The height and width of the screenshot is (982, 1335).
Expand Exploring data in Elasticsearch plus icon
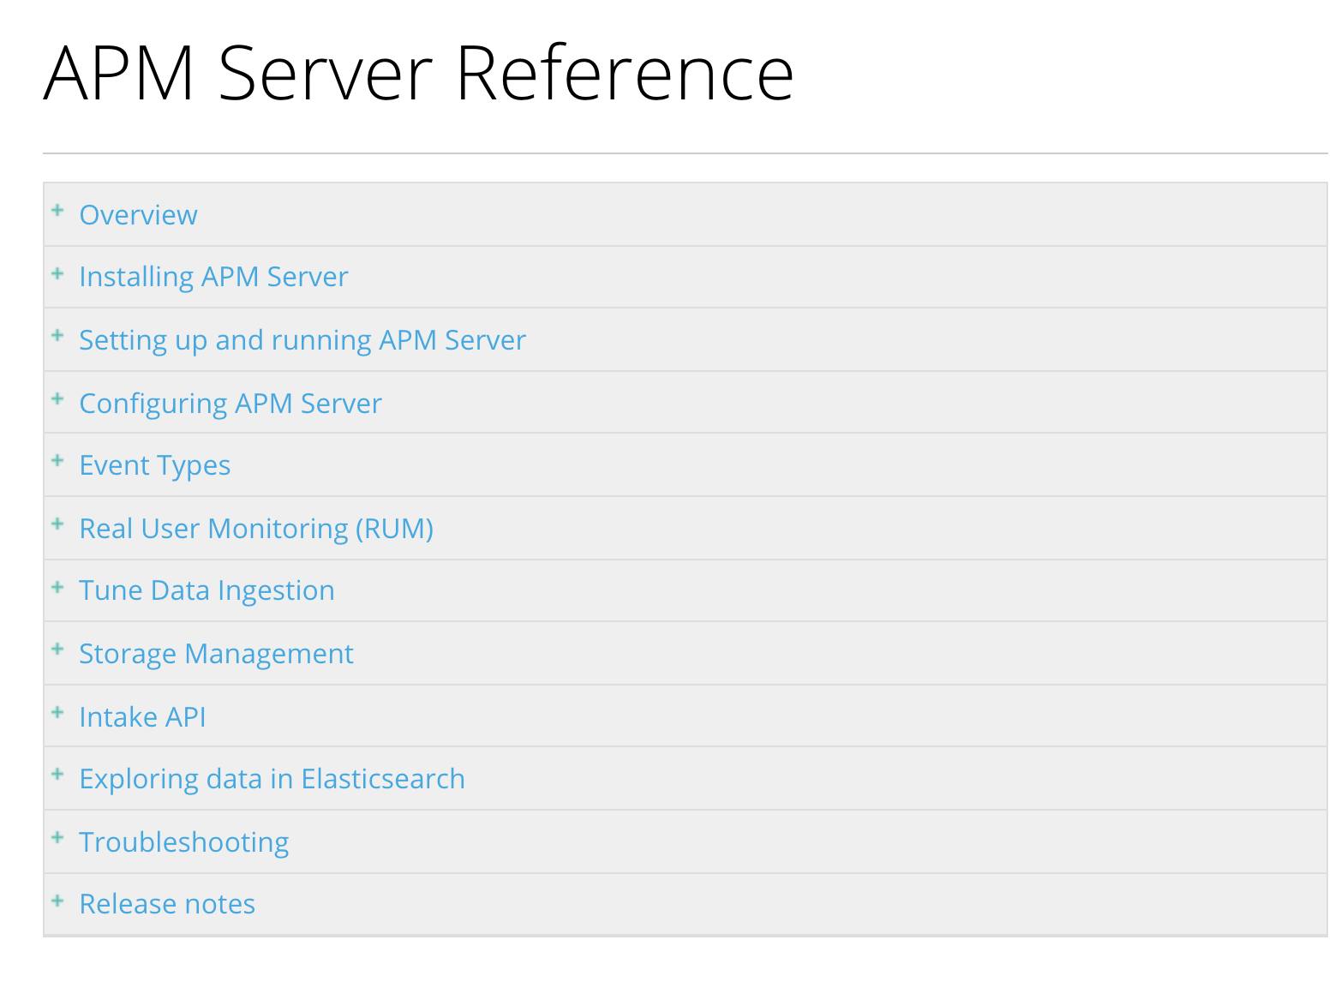57,774
